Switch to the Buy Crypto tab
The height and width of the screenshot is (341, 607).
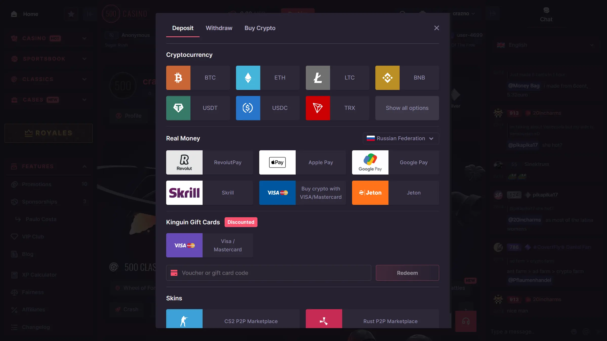pos(260,28)
